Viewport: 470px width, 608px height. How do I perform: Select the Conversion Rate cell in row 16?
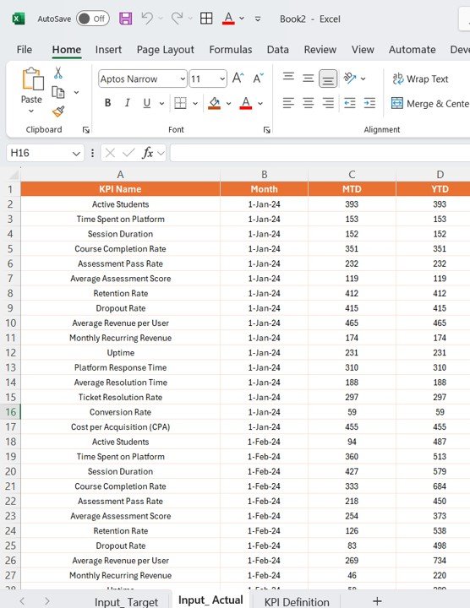(x=120, y=412)
